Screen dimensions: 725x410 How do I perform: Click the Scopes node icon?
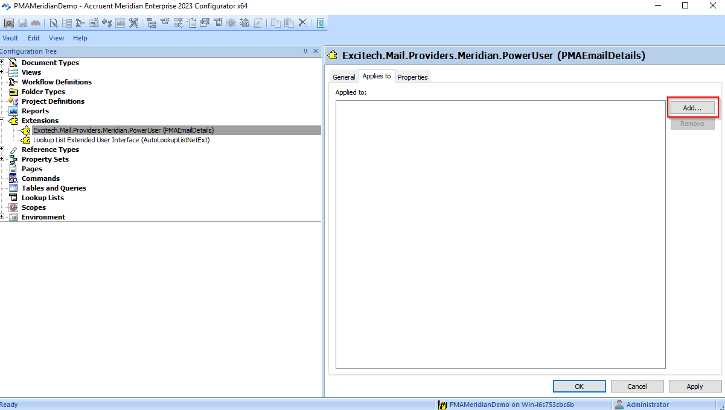pos(13,207)
